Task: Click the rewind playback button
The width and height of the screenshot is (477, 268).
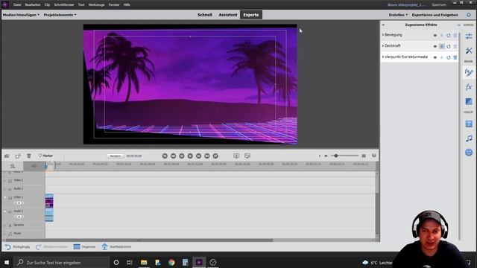Action: pyautogui.click(x=173, y=156)
